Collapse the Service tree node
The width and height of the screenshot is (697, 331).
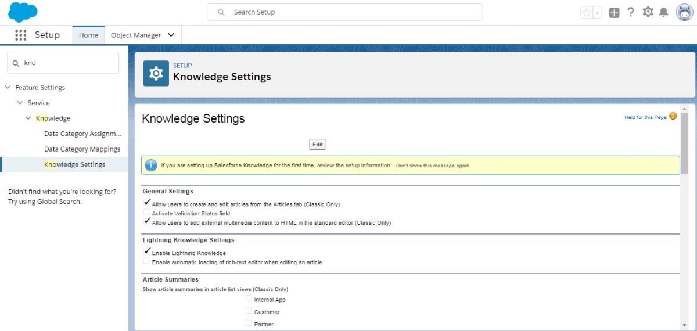(x=20, y=103)
